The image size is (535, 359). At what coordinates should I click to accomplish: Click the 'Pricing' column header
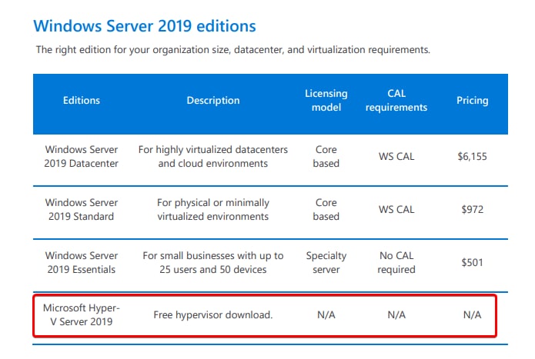point(472,101)
